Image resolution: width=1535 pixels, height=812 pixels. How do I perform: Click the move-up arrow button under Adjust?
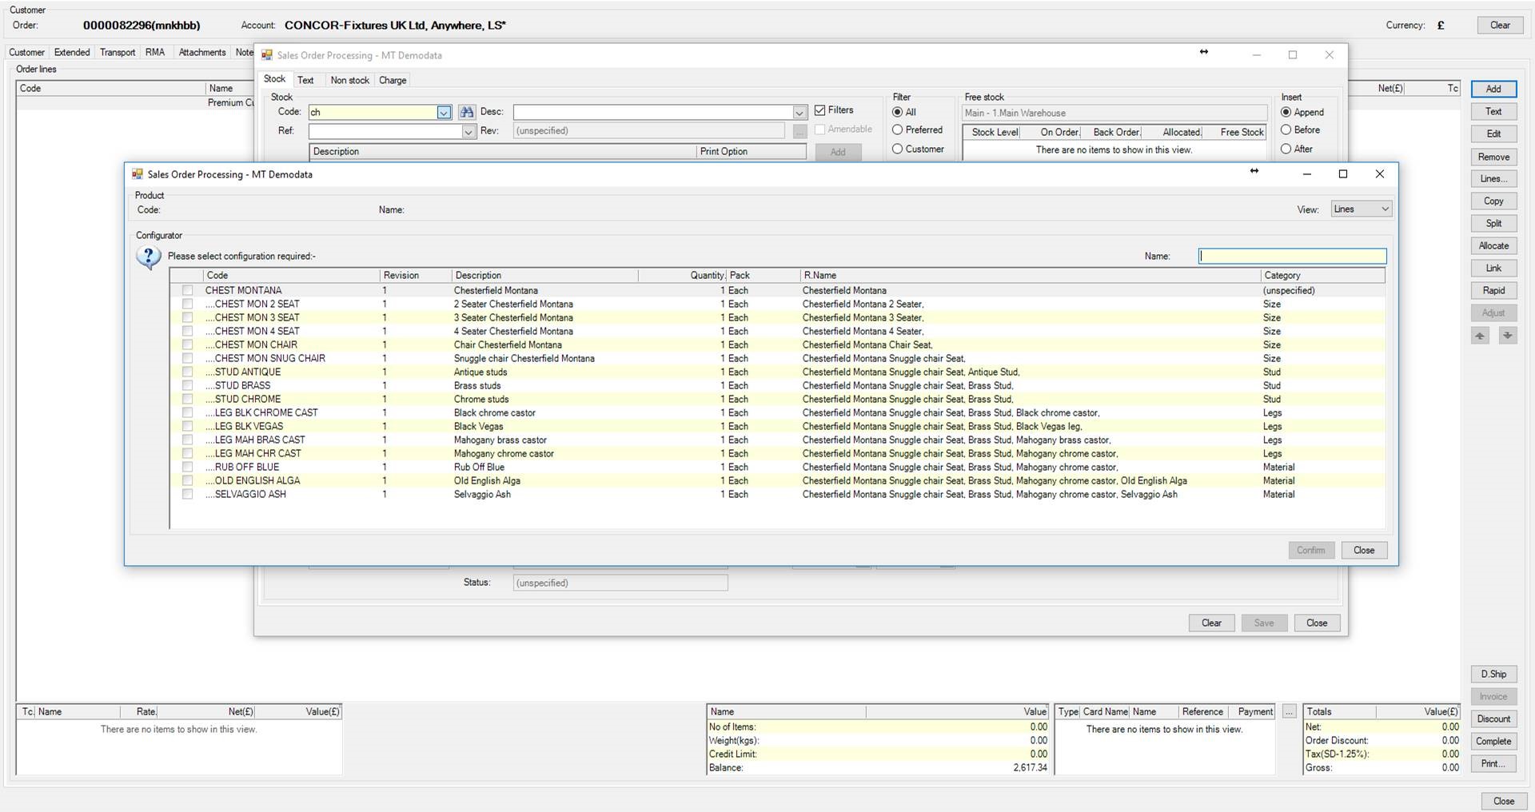(x=1480, y=336)
